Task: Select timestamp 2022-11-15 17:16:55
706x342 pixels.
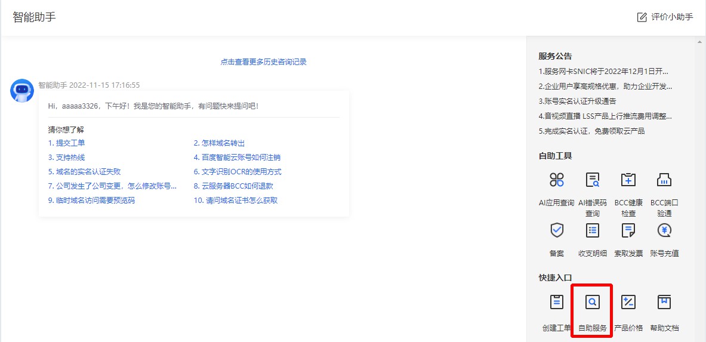Action: coord(104,85)
